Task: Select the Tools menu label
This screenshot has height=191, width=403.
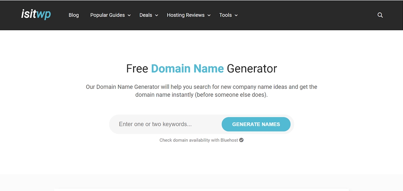Action: click(225, 15)
